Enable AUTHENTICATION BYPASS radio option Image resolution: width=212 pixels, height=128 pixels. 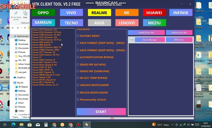(95, 57)
